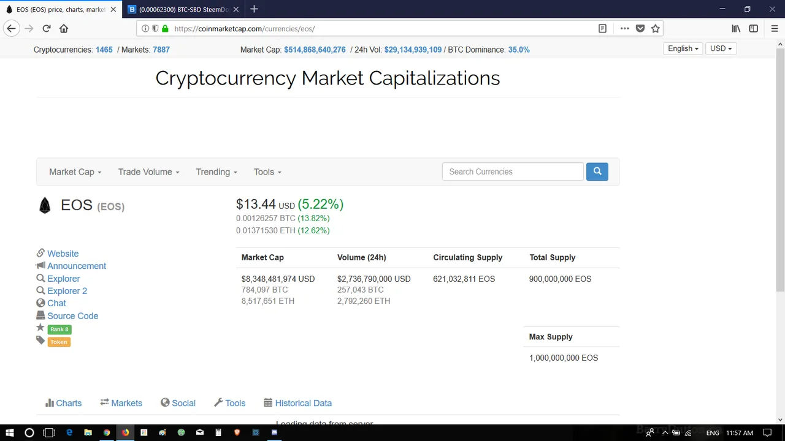785x441 pixels.
Task: Open reader view in the address bar
Action: tap(602, 28)
